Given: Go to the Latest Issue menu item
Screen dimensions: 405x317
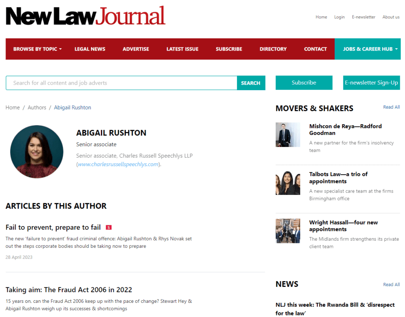Looking at the screenshot, I should (x=182, y=49).
